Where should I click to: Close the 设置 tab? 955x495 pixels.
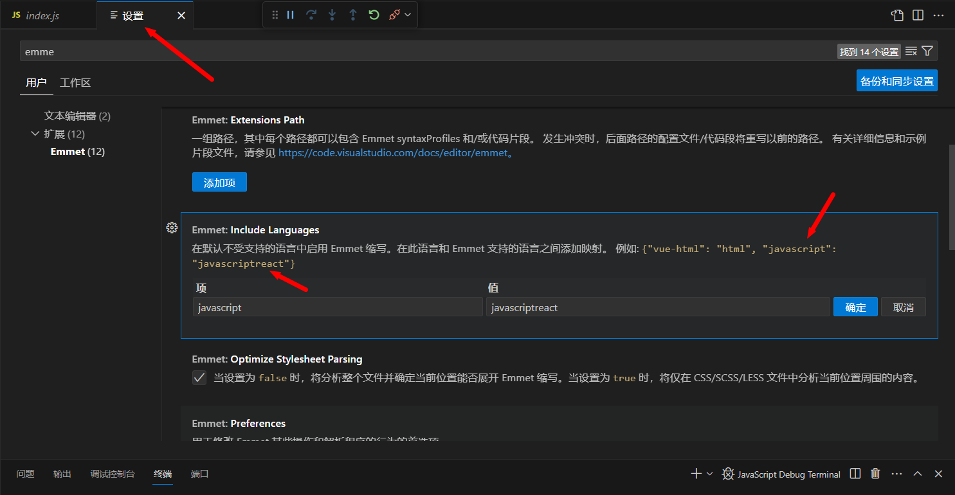(181, 15)
